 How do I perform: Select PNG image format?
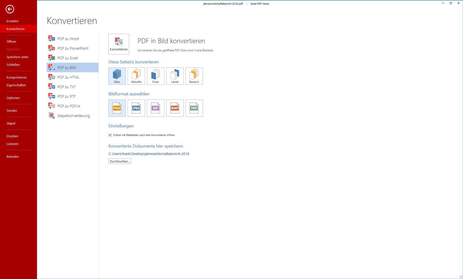click(117, 108)
